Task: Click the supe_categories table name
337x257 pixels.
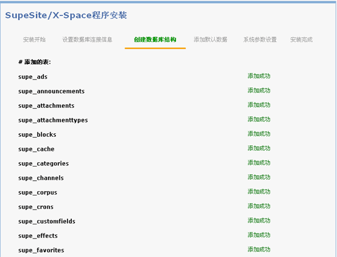Action: point(43,163)
